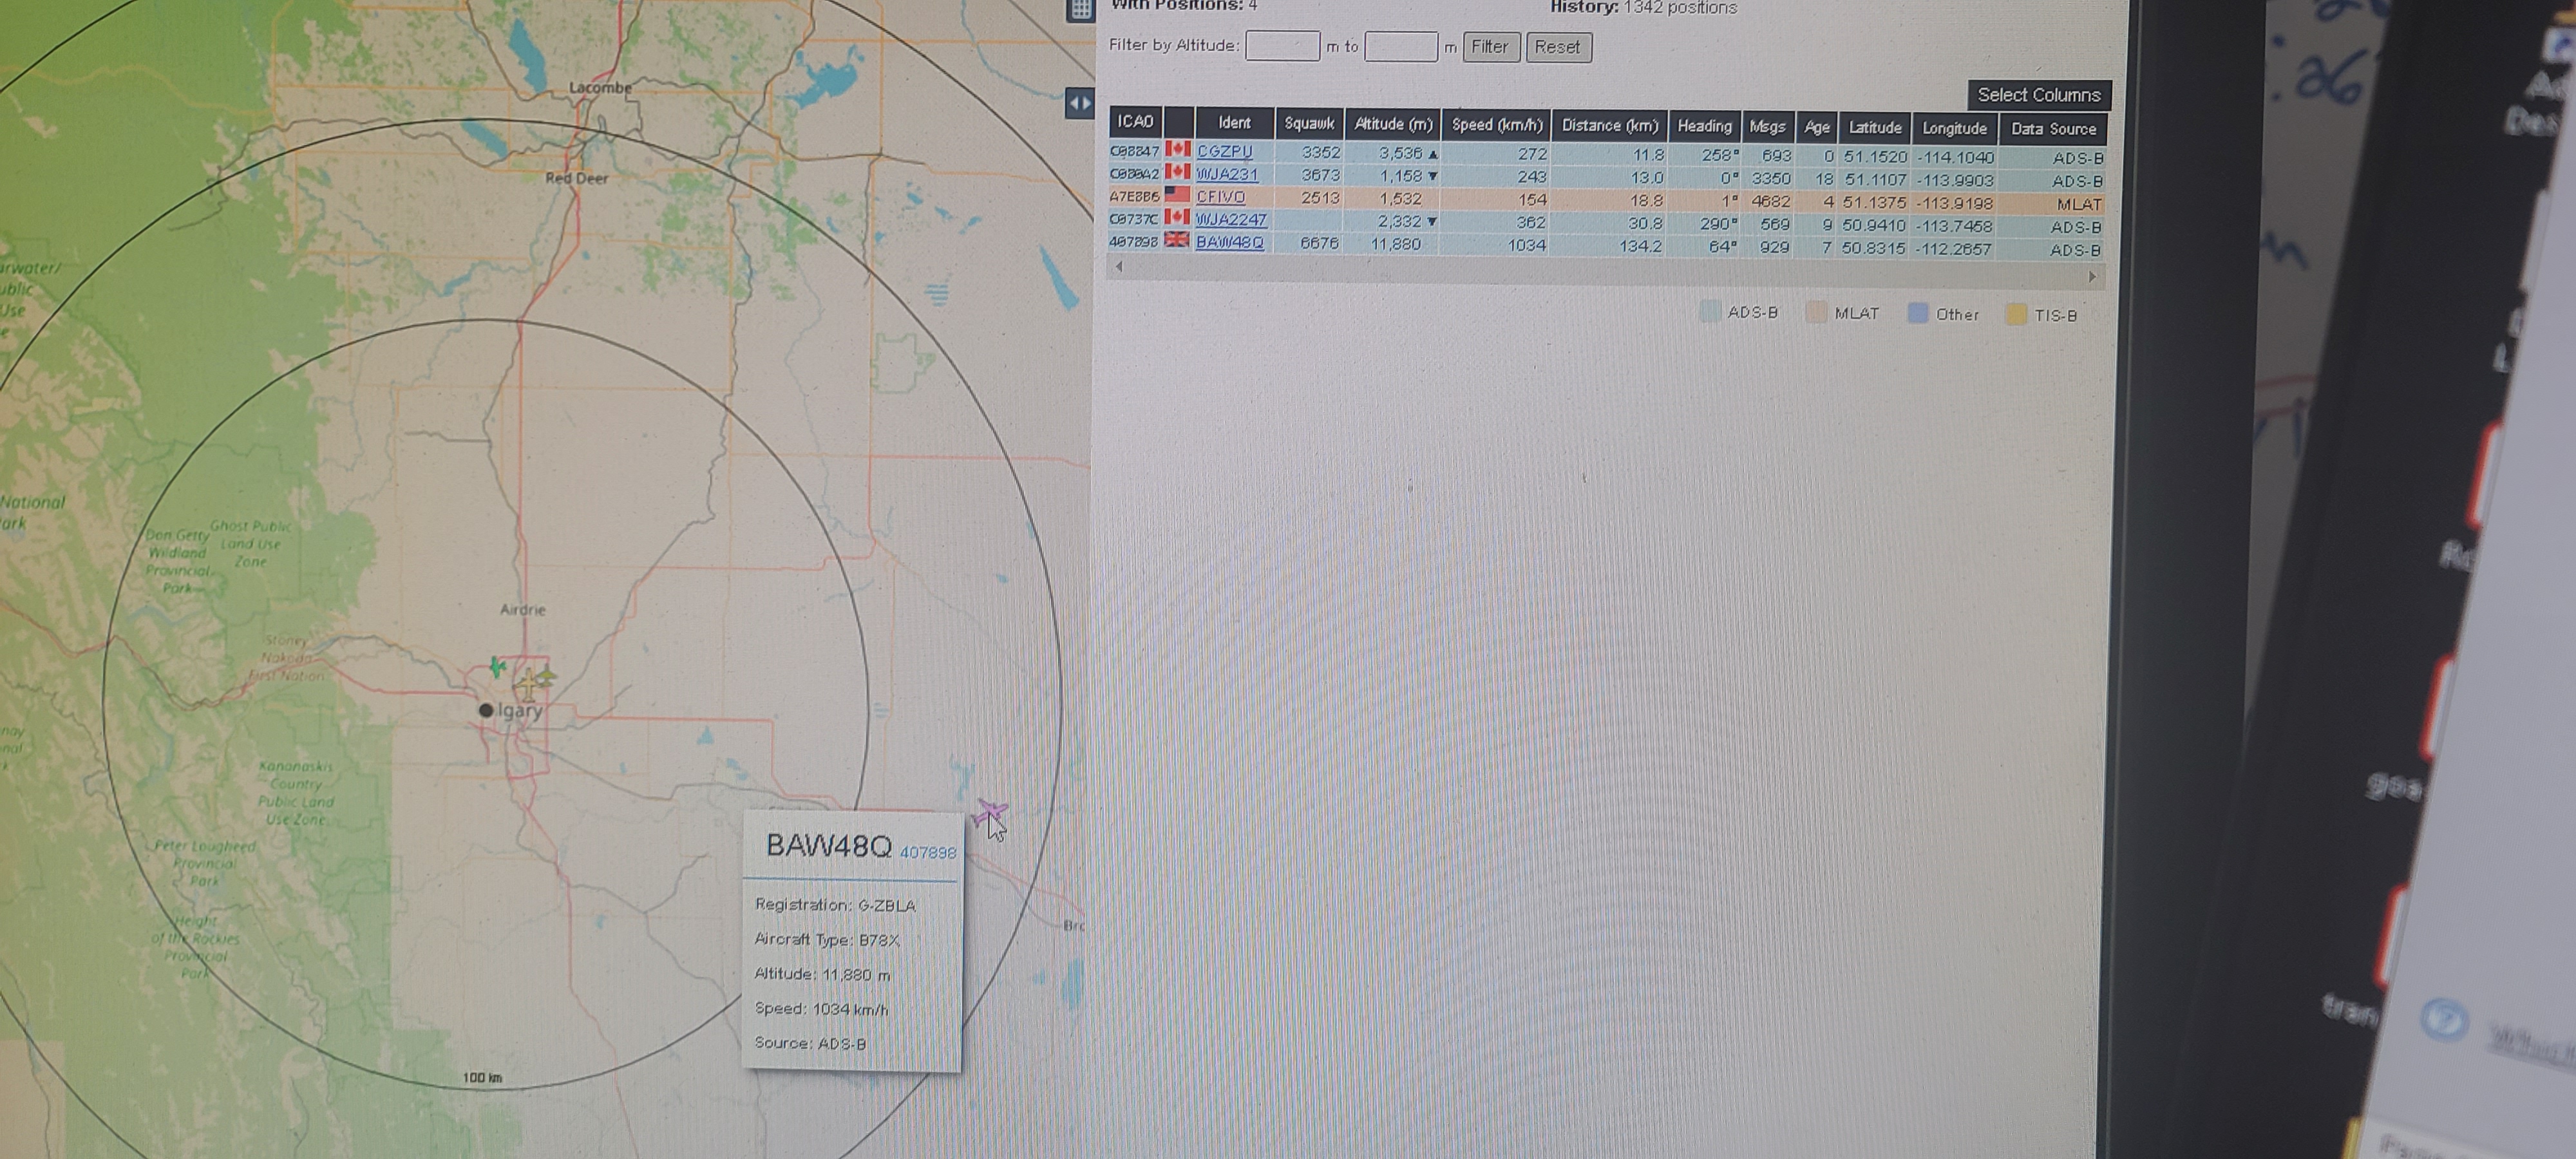This screenshot has height=1159, width=2576.
Task: Sort by the Squawk column header
Action: tap(1308, 123)
